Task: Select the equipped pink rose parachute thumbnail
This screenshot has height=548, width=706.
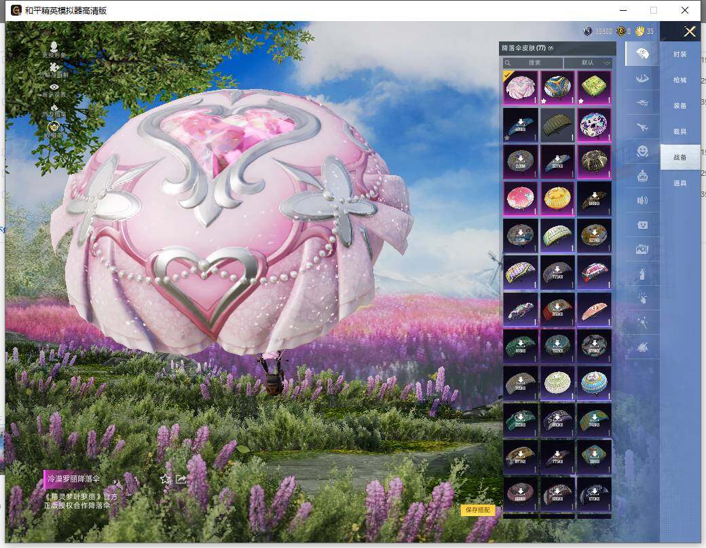Action: (x=521, y=88)
